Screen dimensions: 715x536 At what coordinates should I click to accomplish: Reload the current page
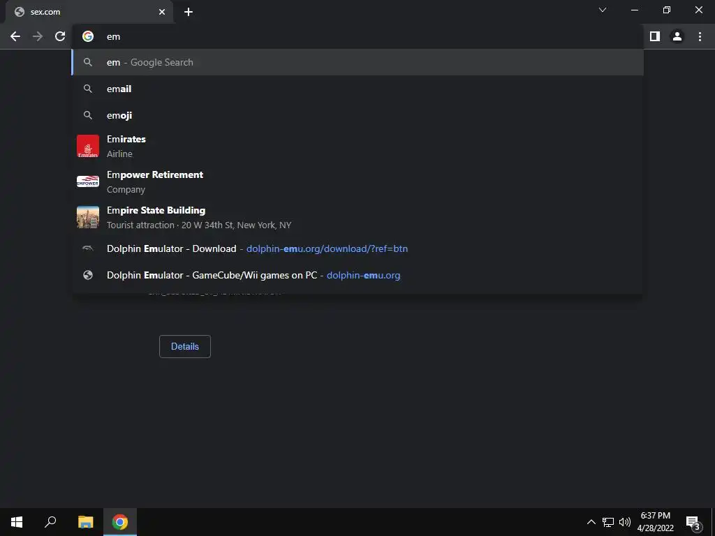tap(60, 36)
